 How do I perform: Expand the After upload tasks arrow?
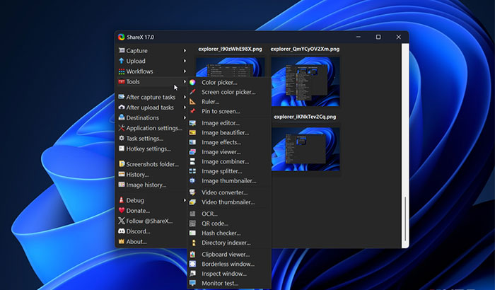coord(185,108)
